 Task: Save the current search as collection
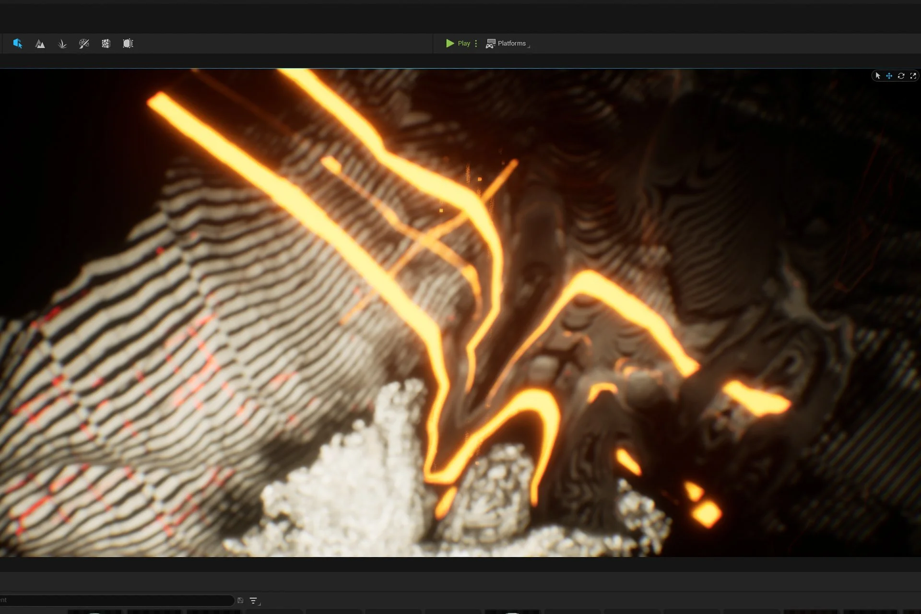click(240, 600)
